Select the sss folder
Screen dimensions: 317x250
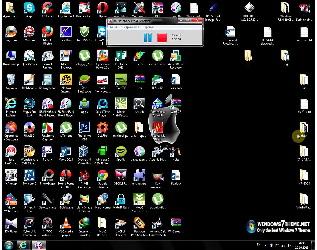click(x=304, y=82)
